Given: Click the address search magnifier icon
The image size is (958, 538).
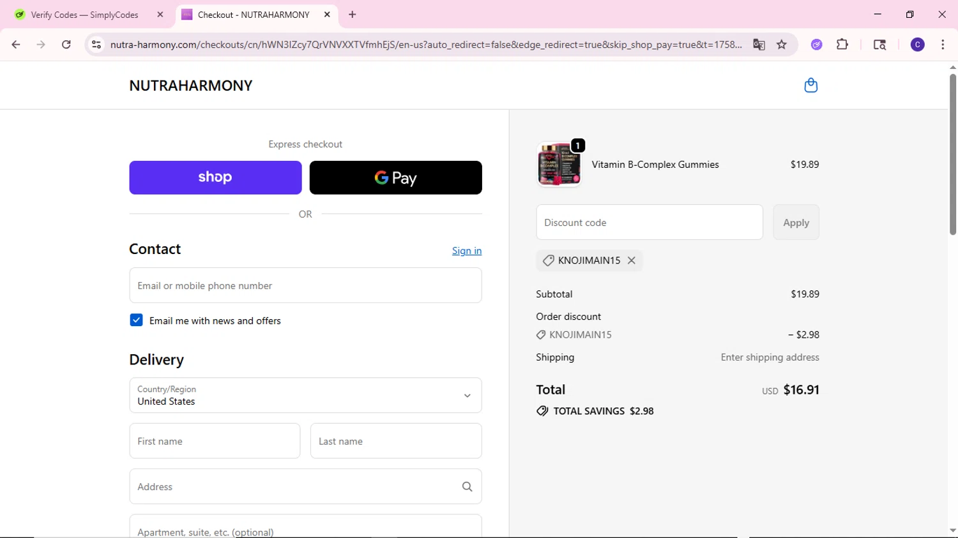Looking at the screenshot, I should 467,486.
